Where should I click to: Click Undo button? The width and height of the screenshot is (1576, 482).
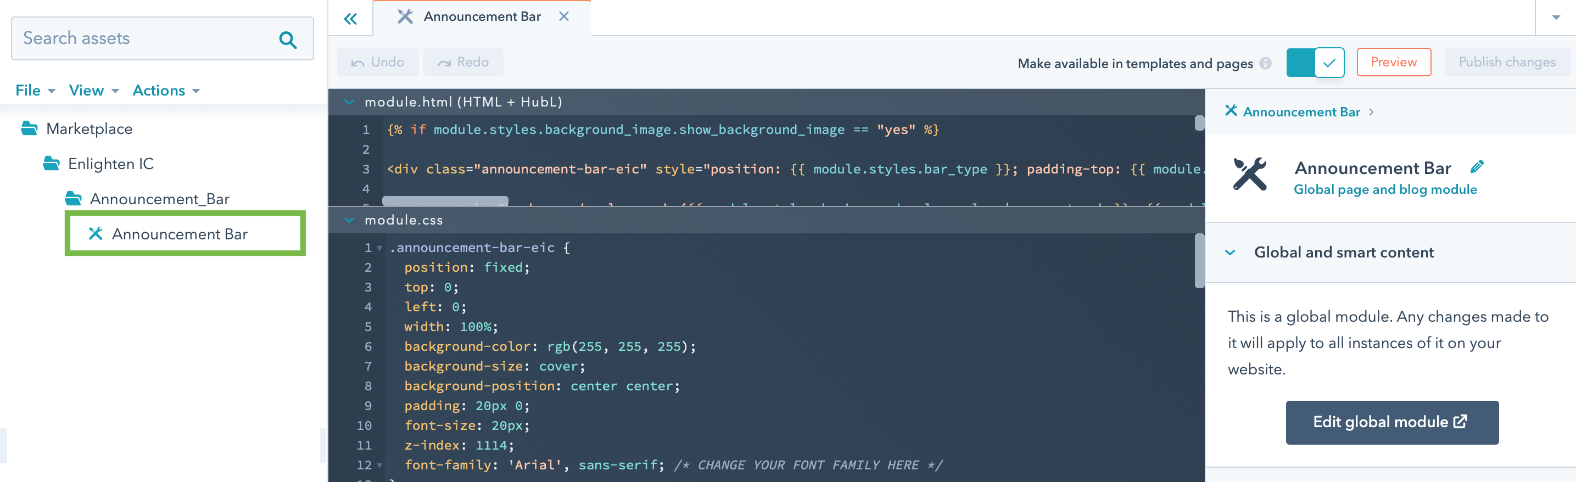(x=377, y=63)
